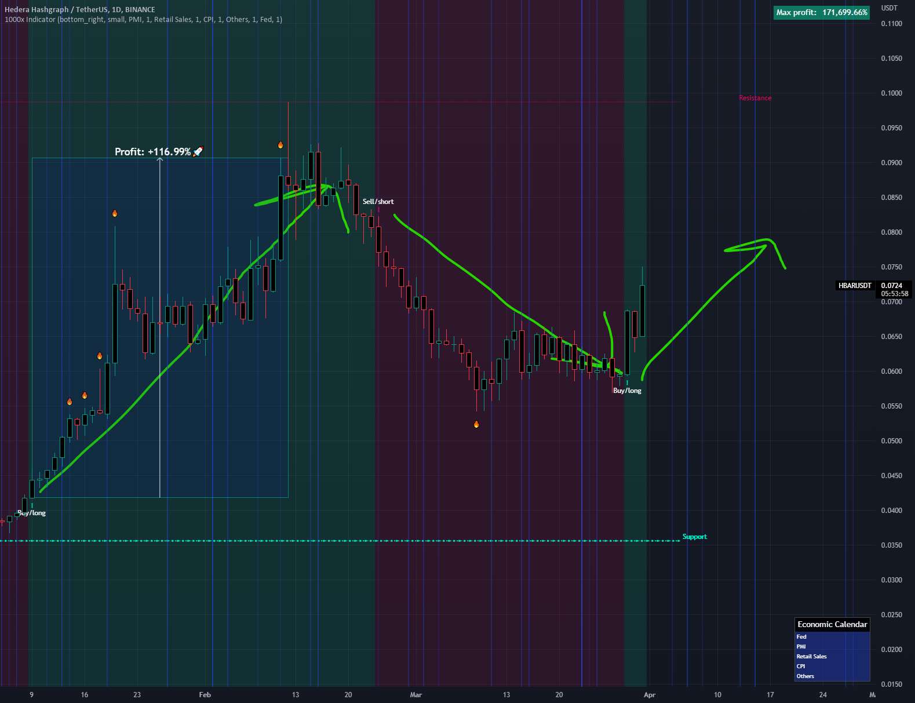This screenshot has height=703, width=915.
Task: Click the '17' date label after Apr
Action: 770,695
